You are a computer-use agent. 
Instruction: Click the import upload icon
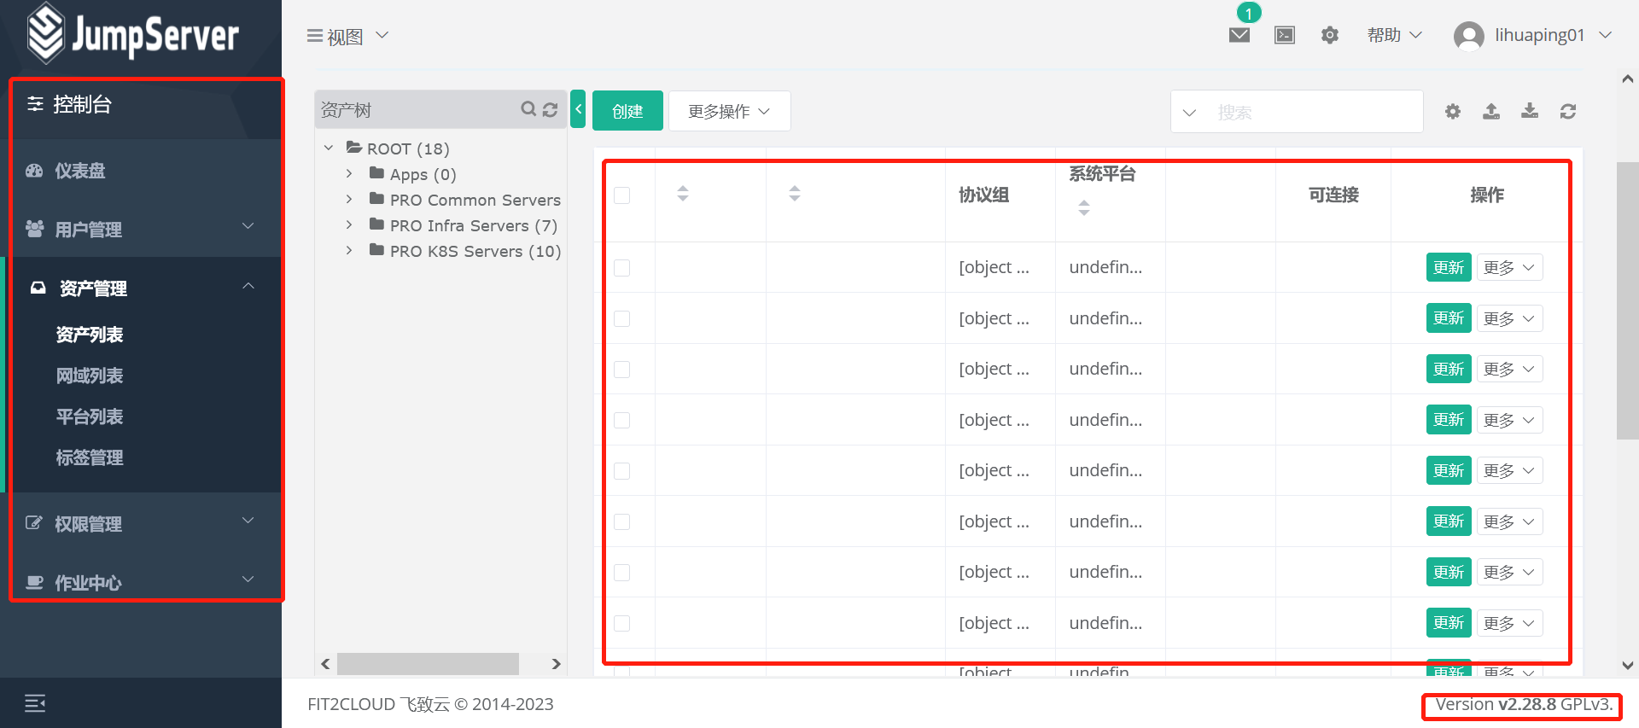tap(1491, 111)
